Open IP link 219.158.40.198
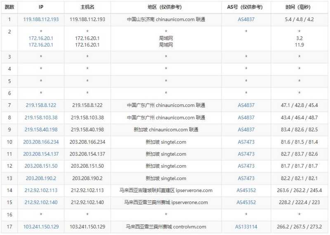 click(41, 129)
